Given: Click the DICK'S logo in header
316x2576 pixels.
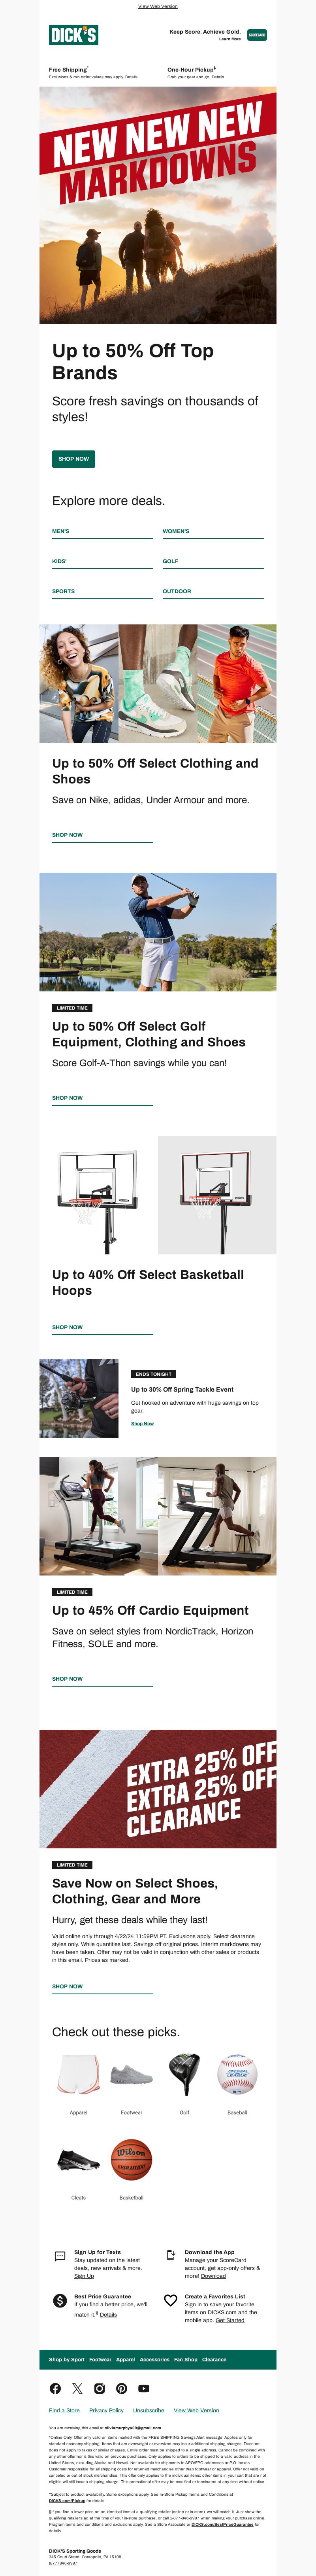Looking at the screenshot, I should [x=73, y=35].
